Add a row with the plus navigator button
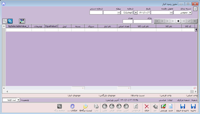The height and width of the screenshot is (114, 200). pos(178,21)
